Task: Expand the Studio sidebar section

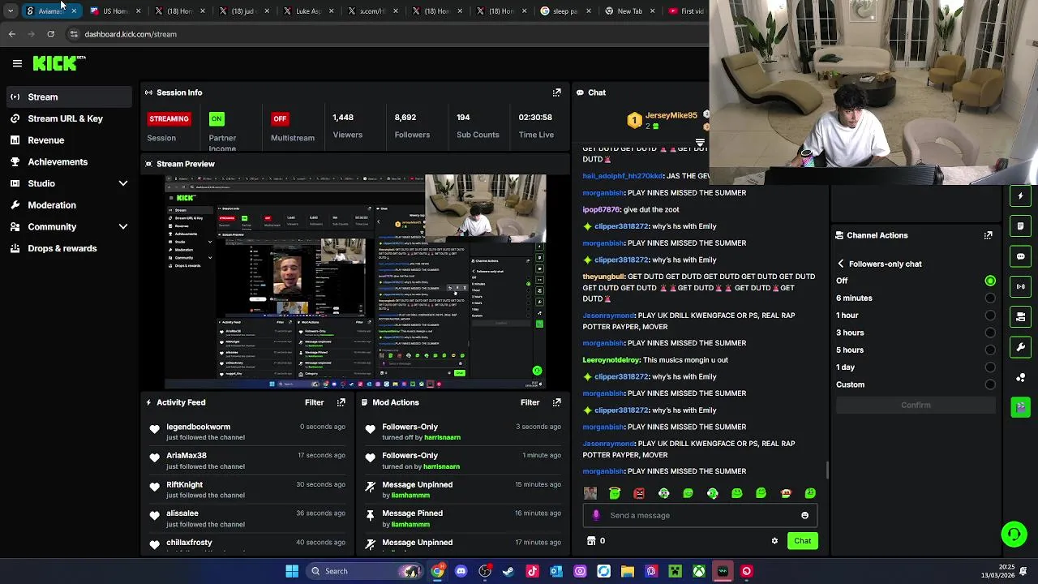Action: coord(123,183)
